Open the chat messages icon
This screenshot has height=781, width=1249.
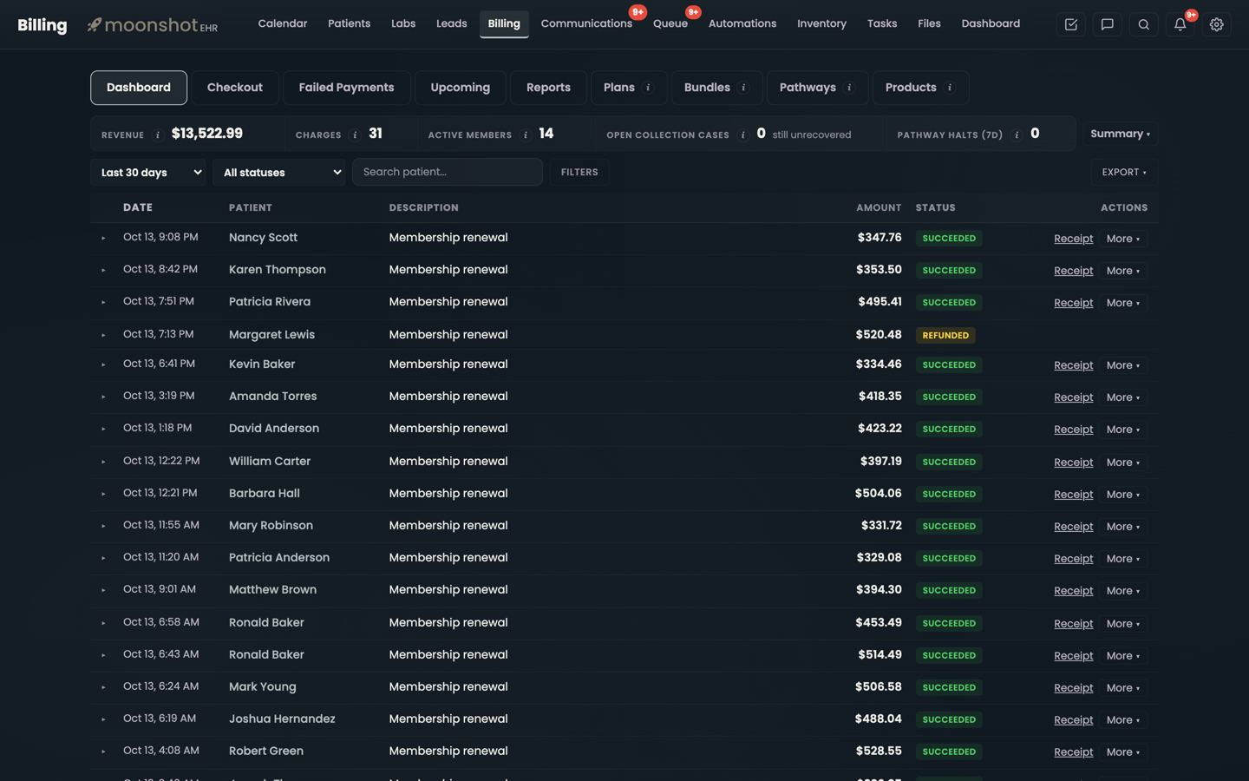[1108, 24]
